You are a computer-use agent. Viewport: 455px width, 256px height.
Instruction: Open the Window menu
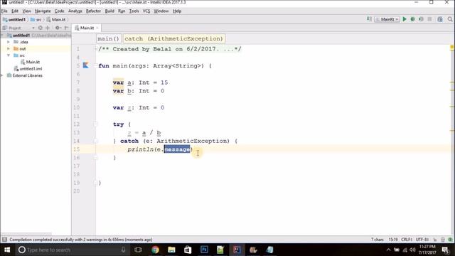(x=161, y=11)
